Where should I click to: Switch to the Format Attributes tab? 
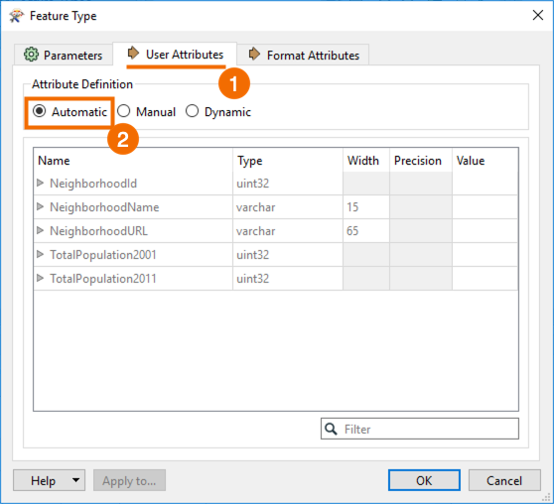coord(304,56)
